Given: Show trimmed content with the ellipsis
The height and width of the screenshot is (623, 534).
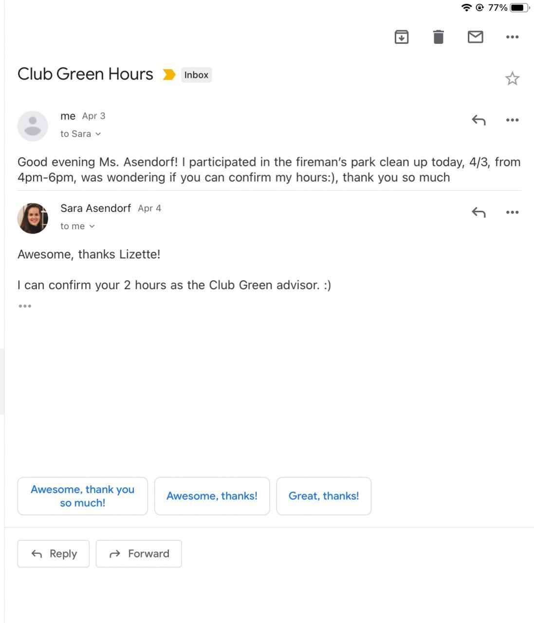Looking at the screenshot, I should pos(25,306).
